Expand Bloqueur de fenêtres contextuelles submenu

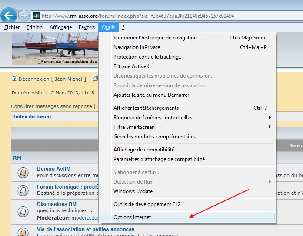tap(187, 118)
